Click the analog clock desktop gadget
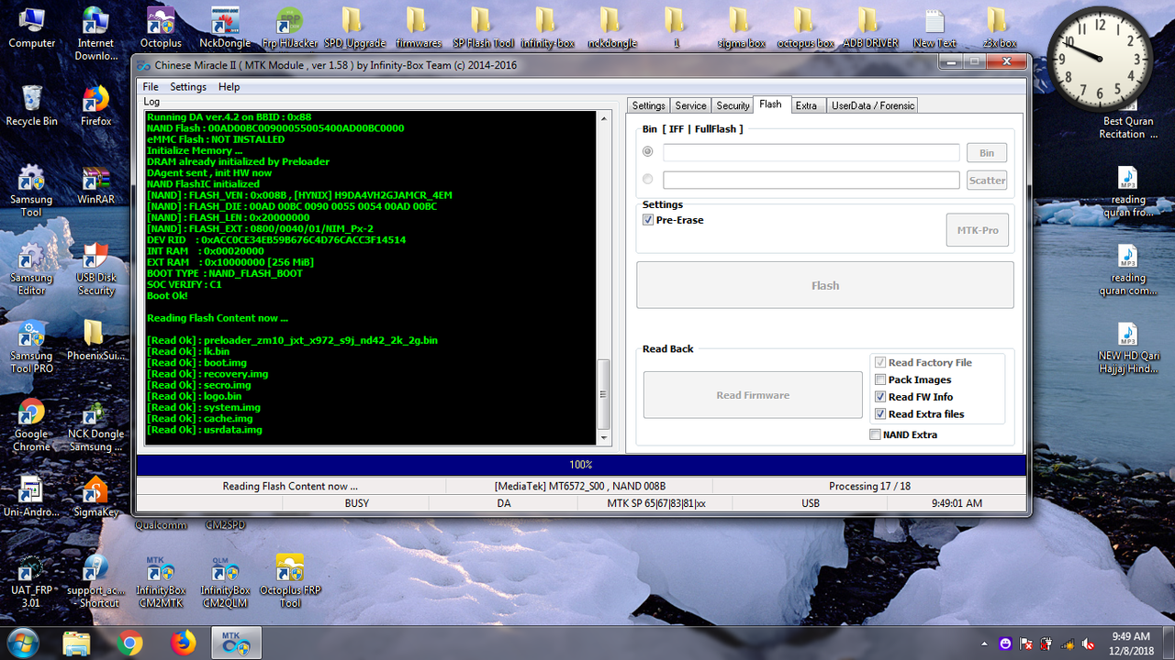 tap(1100, 59)
